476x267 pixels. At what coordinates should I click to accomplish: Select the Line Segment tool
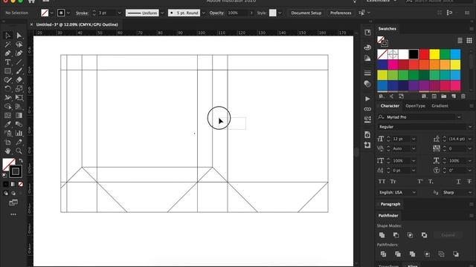pos(19,62)
